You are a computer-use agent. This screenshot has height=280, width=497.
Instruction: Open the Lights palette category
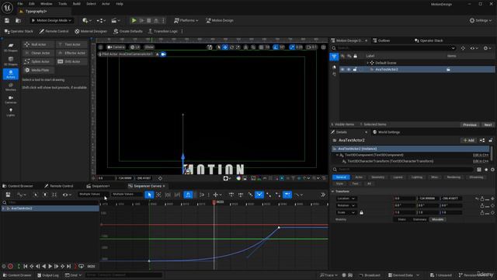(x=11, y=112)
